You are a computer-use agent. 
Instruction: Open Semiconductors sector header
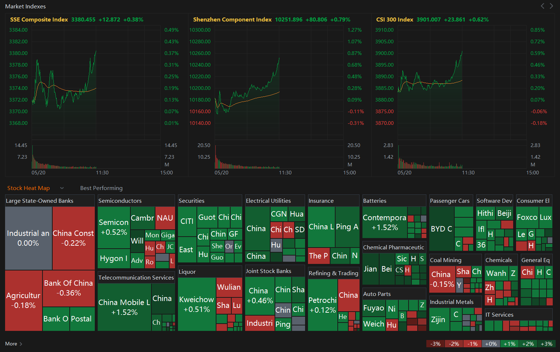click(x=136, y=201)
